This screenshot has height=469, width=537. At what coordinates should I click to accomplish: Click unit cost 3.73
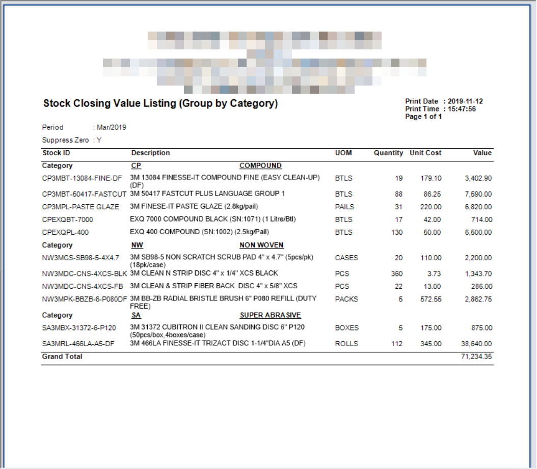point(434,273)
